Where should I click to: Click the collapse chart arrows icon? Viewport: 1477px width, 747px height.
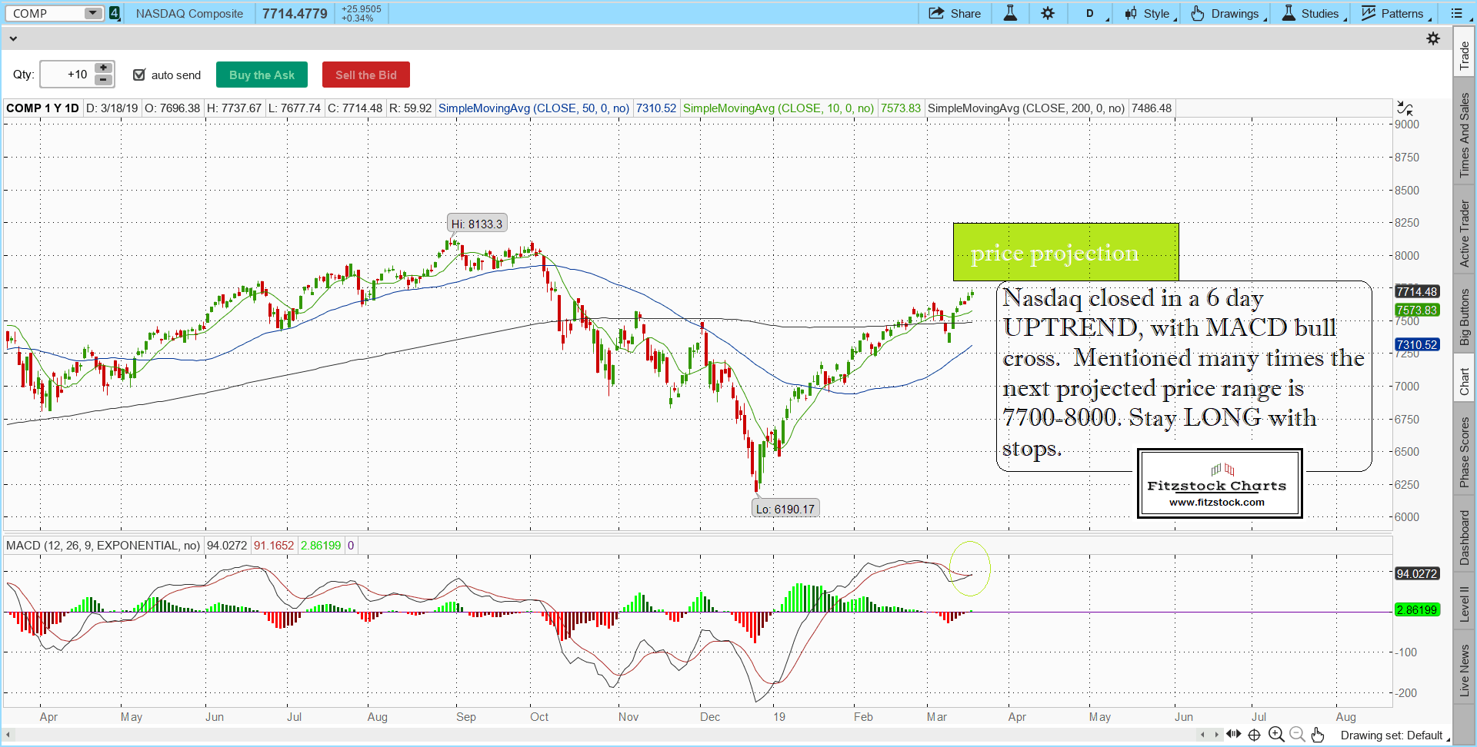[x=1405, y=108]
